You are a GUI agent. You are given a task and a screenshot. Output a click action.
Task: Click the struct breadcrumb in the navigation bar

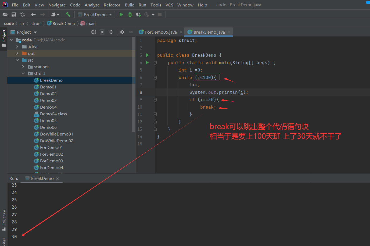(36, 24)
